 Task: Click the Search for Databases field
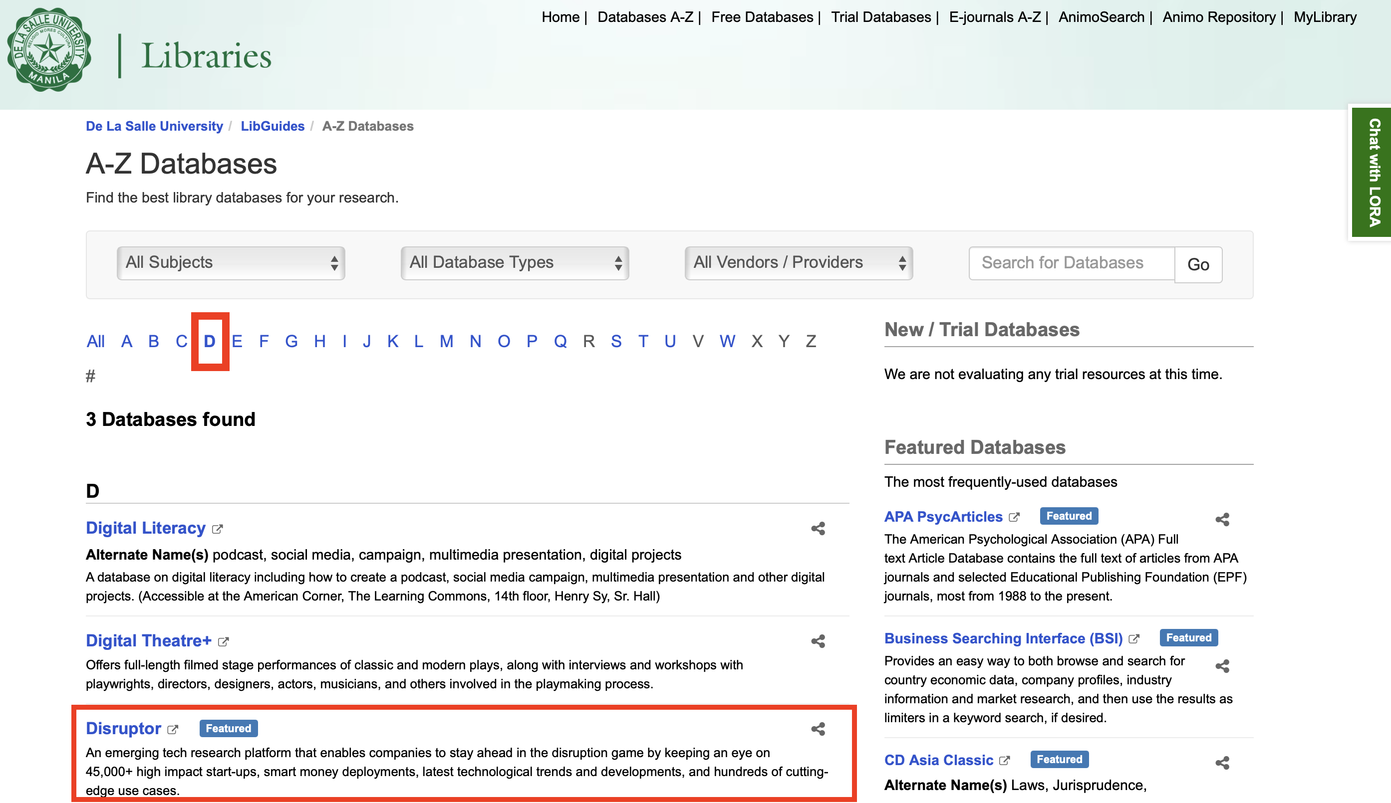1071,263
